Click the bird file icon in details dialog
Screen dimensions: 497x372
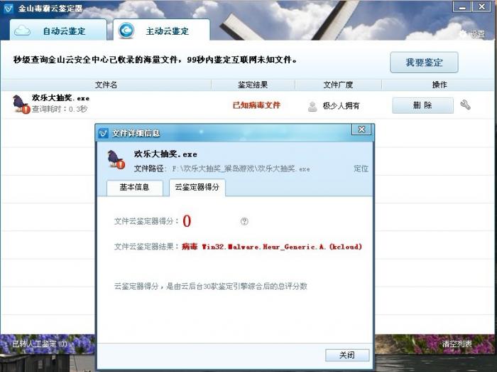coord(116,159)
